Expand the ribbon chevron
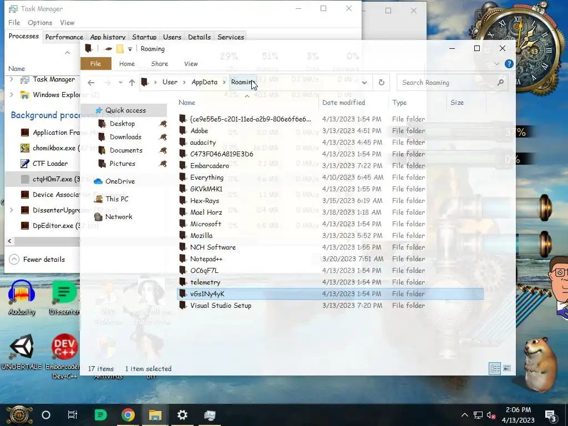 [x=497, y=64]
